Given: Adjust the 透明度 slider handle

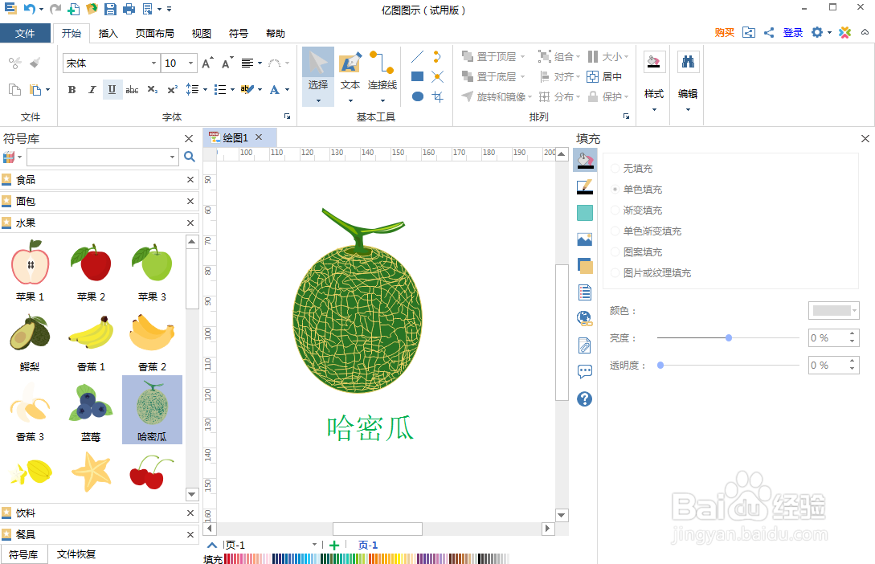Looking at the screenshot, I should 660,365.
